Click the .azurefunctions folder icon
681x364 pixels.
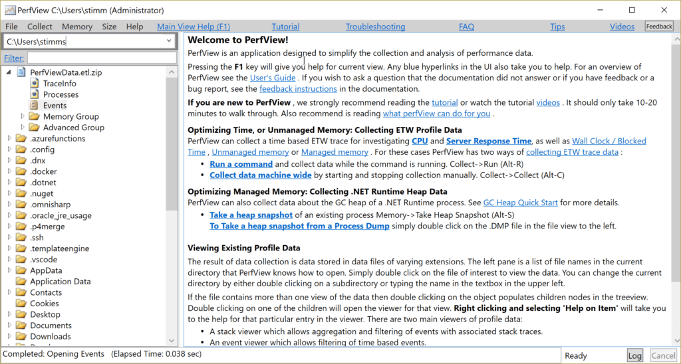coord(21,138)
